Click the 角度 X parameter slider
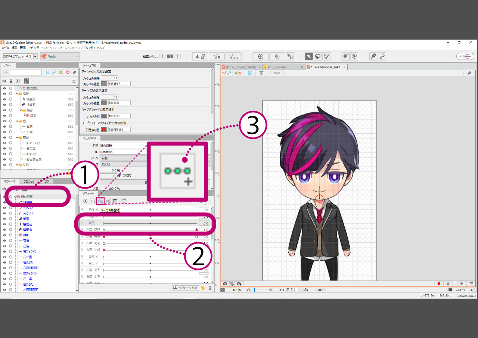This screenshot has height=338, width=478. 150,210
